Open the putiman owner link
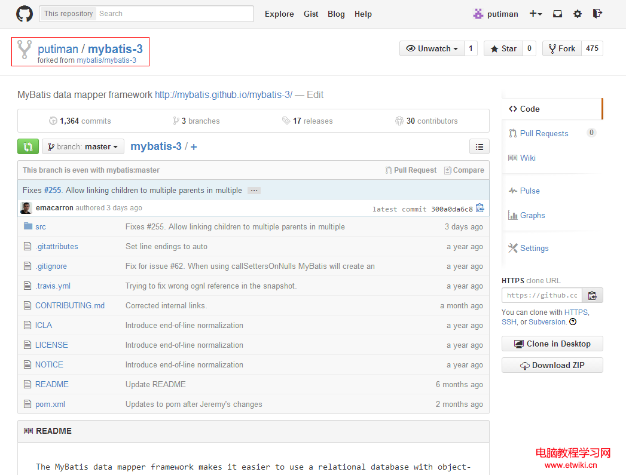This screenshot has height=475, width=626. click(58, 49)
